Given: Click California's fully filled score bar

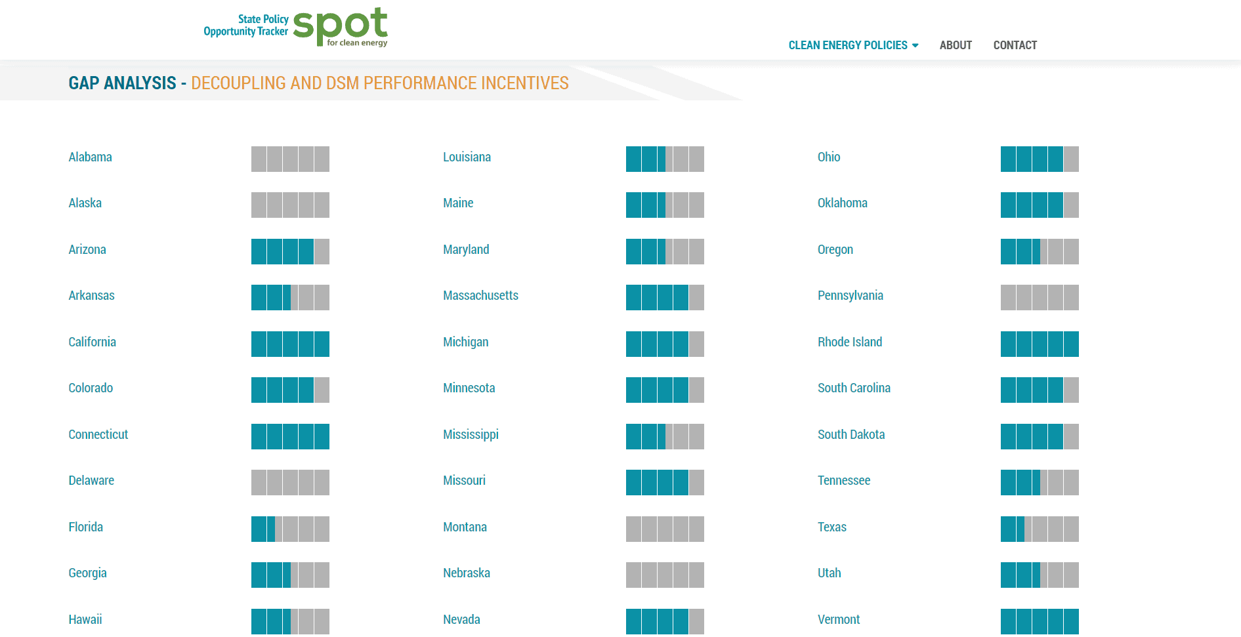Looking at the screenshot, I should (290, 344).
